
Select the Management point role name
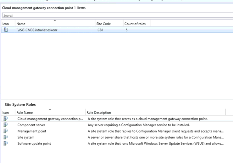coord(32,131)
